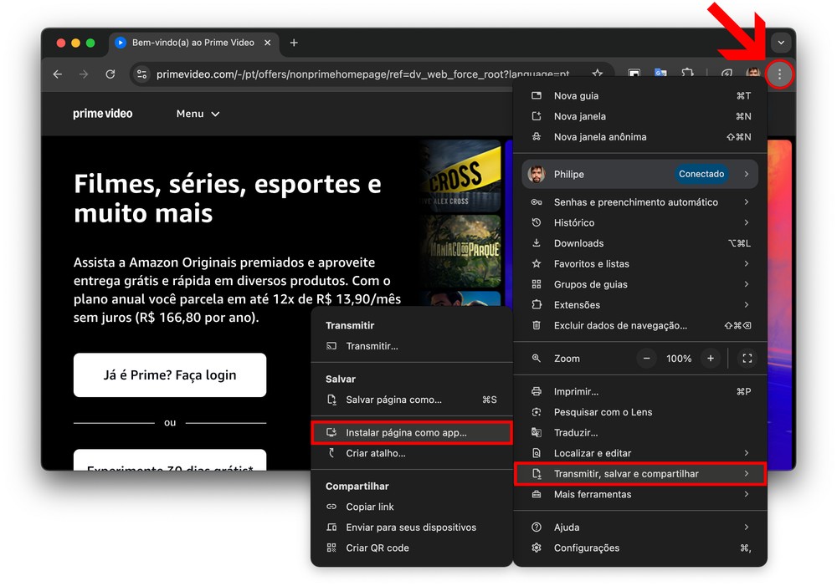Click the three-dot Chrome menu button
Viewport: 837px width, 586px height.
point(779,74)
